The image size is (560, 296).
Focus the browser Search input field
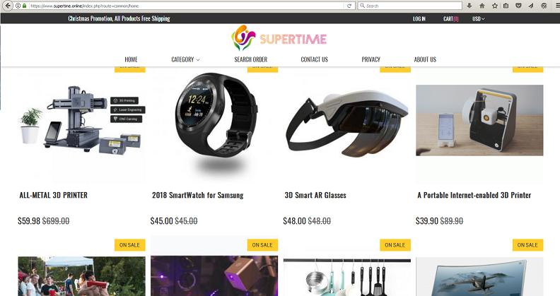[x=410, y=6]
